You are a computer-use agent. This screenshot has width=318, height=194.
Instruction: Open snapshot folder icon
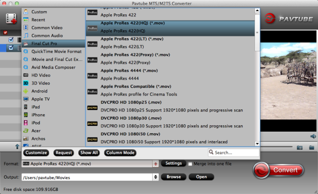[312, 147]
